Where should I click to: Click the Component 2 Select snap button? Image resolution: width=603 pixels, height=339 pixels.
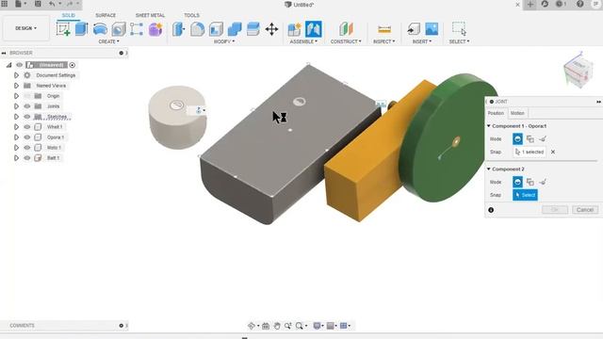pos(525,195)
